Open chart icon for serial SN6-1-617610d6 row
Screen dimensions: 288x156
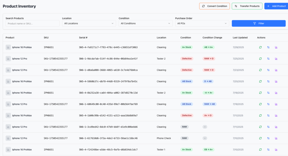[x=276, y=138]
